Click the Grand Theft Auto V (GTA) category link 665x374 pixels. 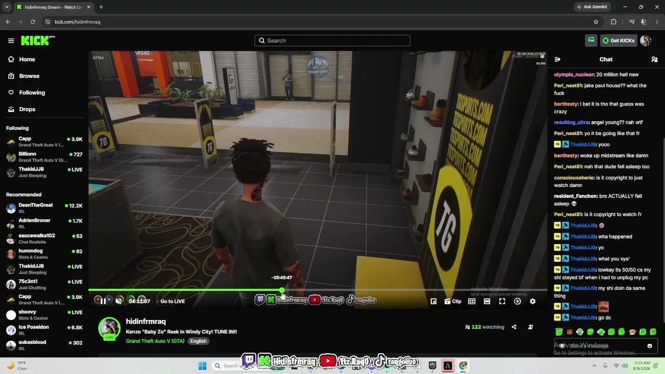155,341
